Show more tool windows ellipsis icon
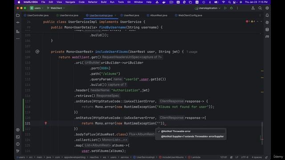This screenshot has width=285, height=160. coord(18,39)
